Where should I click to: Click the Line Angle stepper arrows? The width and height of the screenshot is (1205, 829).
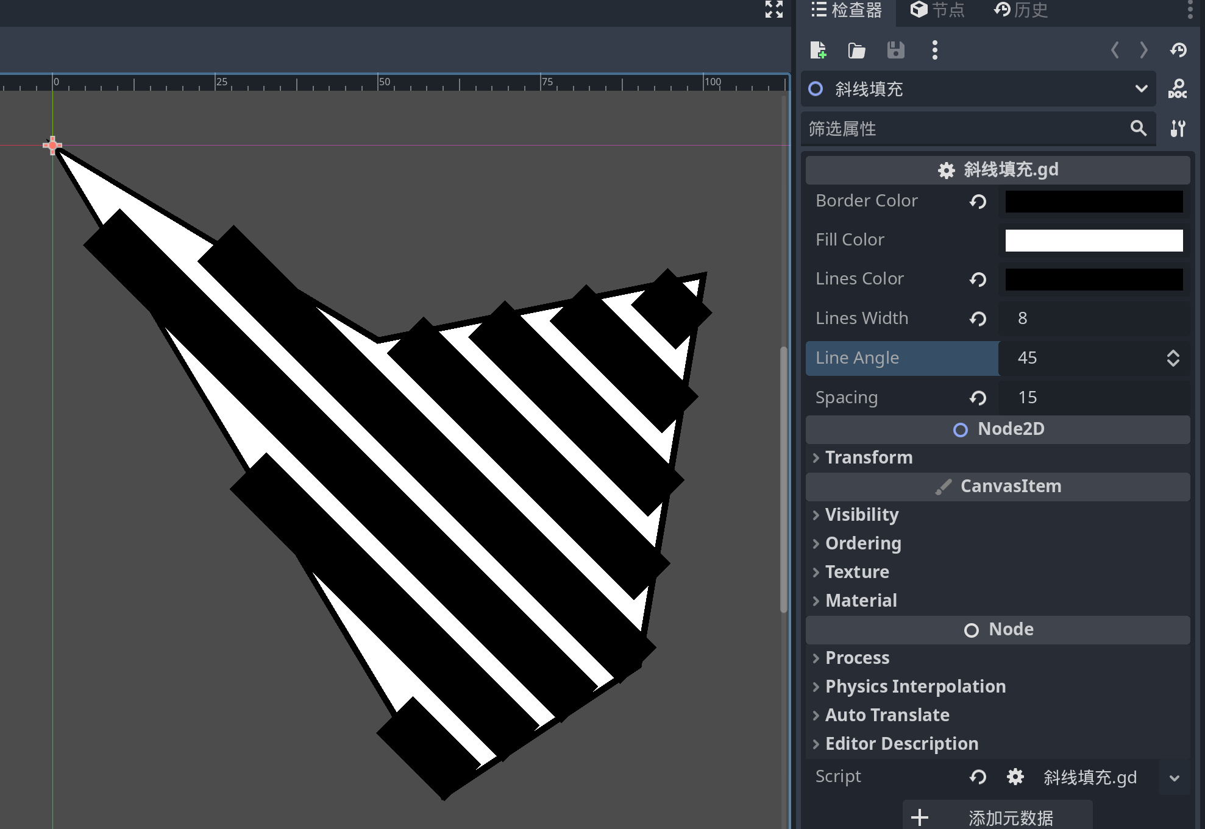tap(1173, 358)
